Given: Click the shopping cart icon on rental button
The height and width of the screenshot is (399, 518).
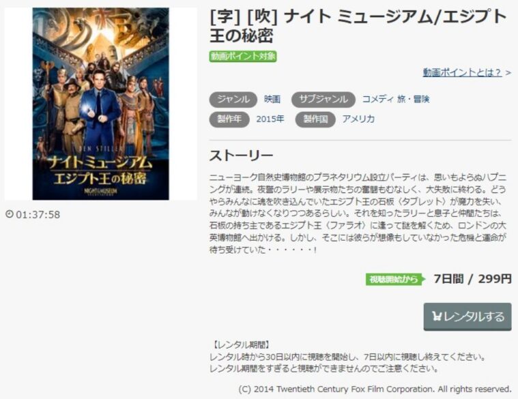Looking at the screenshot, I should pos(437,316).
